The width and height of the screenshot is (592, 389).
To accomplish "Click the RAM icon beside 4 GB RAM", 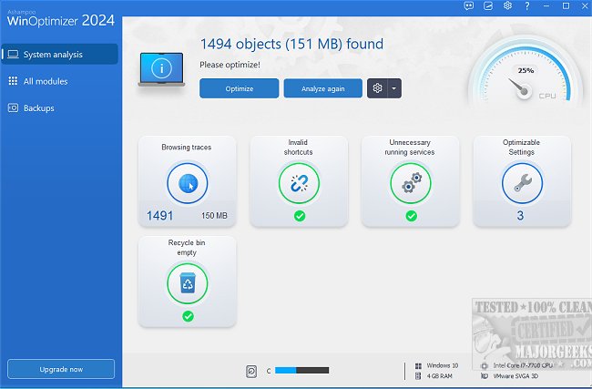I will [x=418, y=376].
